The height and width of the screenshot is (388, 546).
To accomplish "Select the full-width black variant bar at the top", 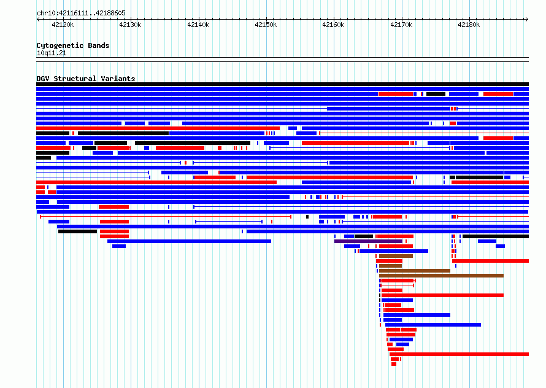I will point(282,84).
